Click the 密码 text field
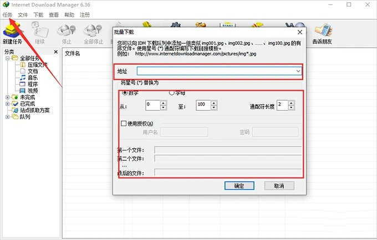The height and width of the screenshot is (240, 377). pos(276,132)
